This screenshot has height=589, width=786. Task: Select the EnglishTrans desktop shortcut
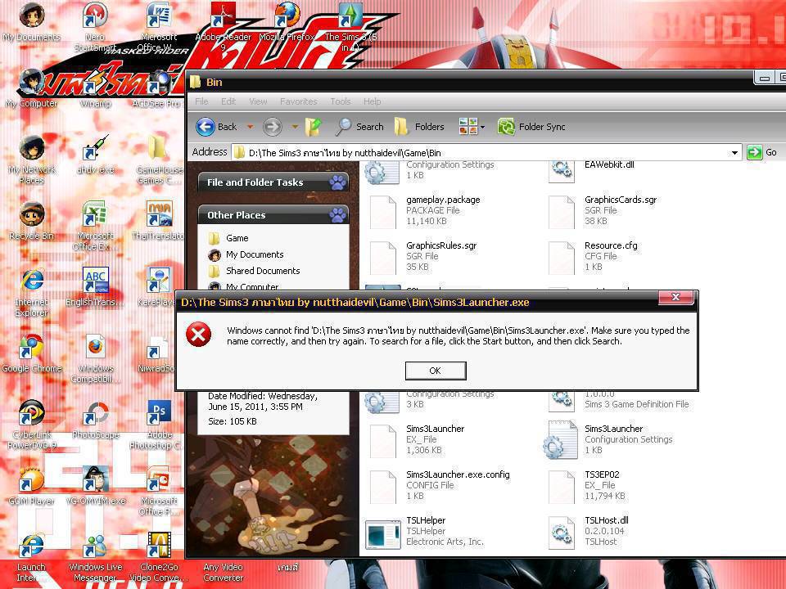(95, 287)
